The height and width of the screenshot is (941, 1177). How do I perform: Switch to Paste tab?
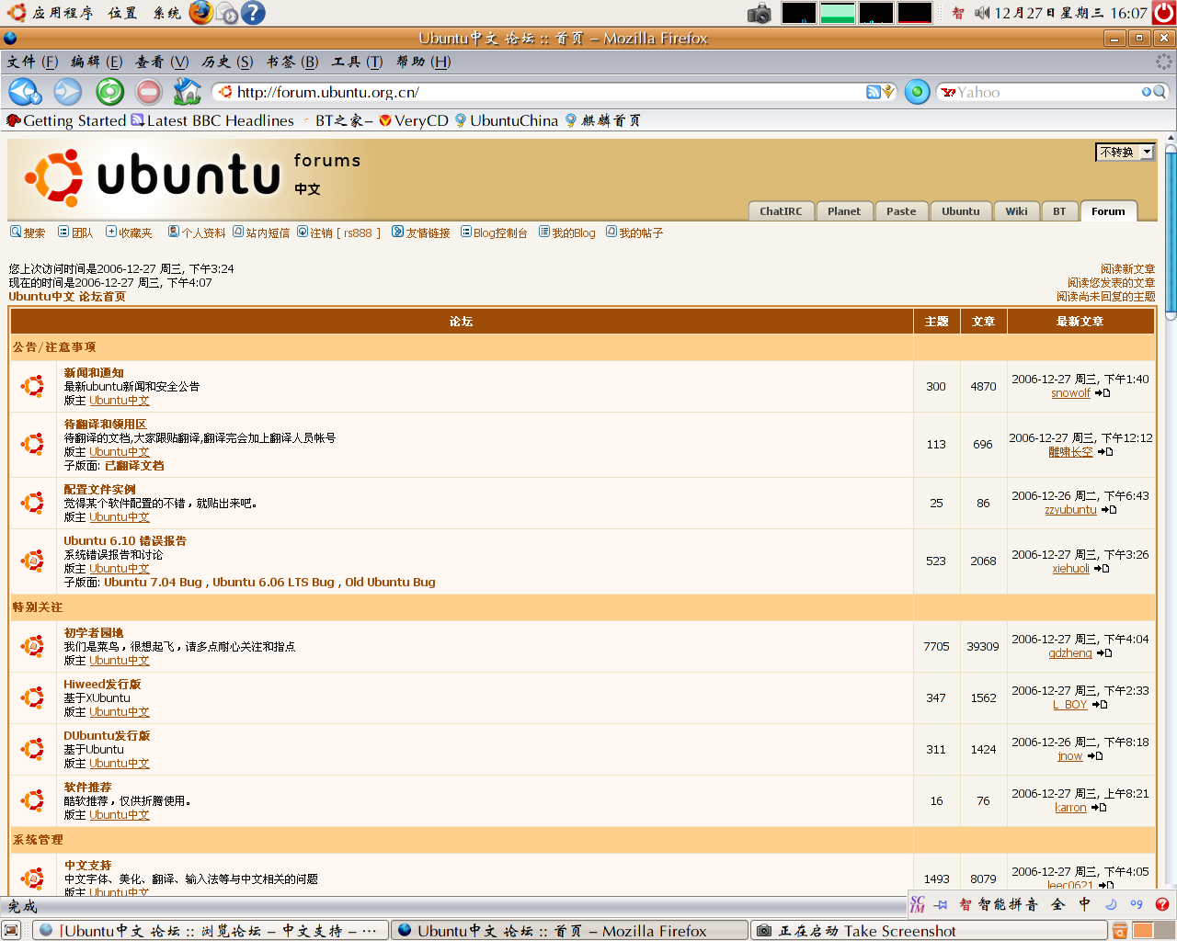pyautogui.click(x=901, y=210)
